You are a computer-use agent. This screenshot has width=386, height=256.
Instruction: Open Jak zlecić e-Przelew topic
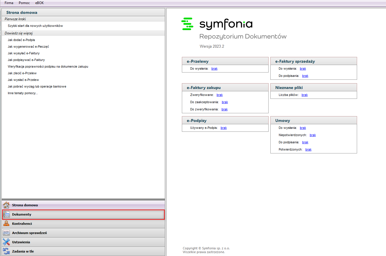[x=22, y=73]
